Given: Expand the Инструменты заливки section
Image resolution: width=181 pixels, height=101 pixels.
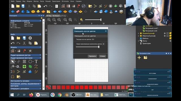Looking at the screenshot, I should click(40, 81).
